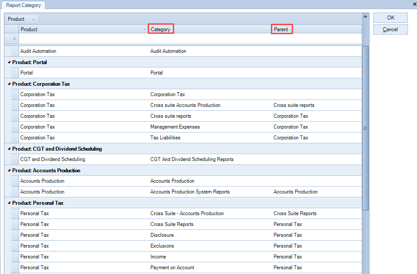Collapse Product: CGT and Dividend Scheduling group
417x274 pixels.
pyautogui.click(x=10, y=149)
